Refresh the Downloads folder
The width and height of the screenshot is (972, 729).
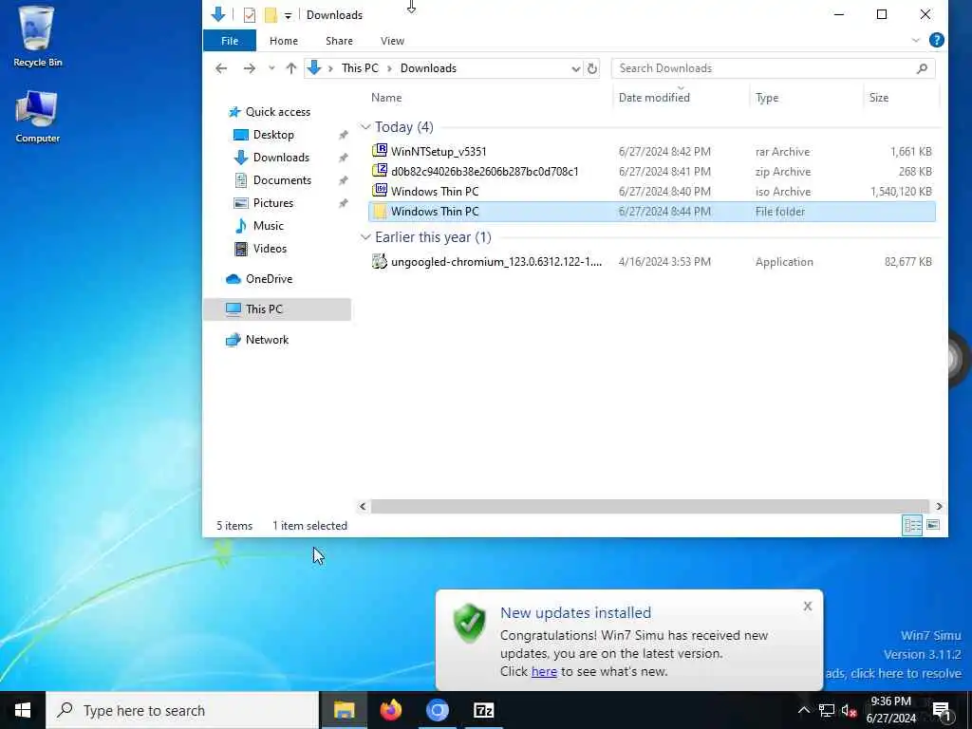pos(592,68)
